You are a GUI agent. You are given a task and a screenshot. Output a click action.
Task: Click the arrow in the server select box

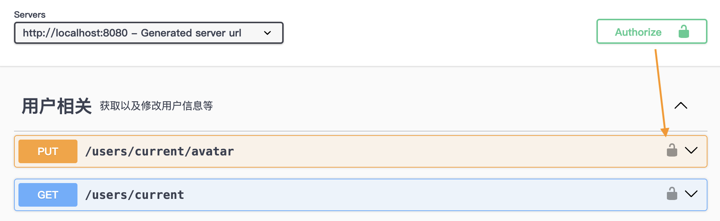pos(267,33)
